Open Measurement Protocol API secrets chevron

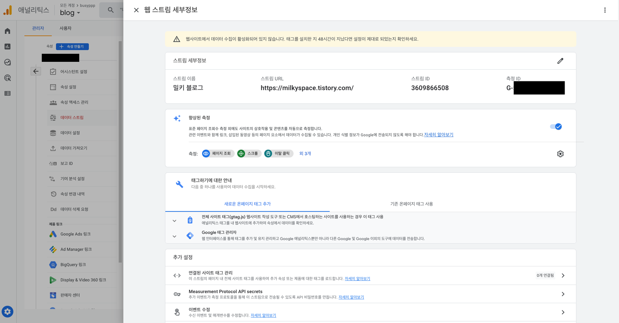click(x=563, y=294)
